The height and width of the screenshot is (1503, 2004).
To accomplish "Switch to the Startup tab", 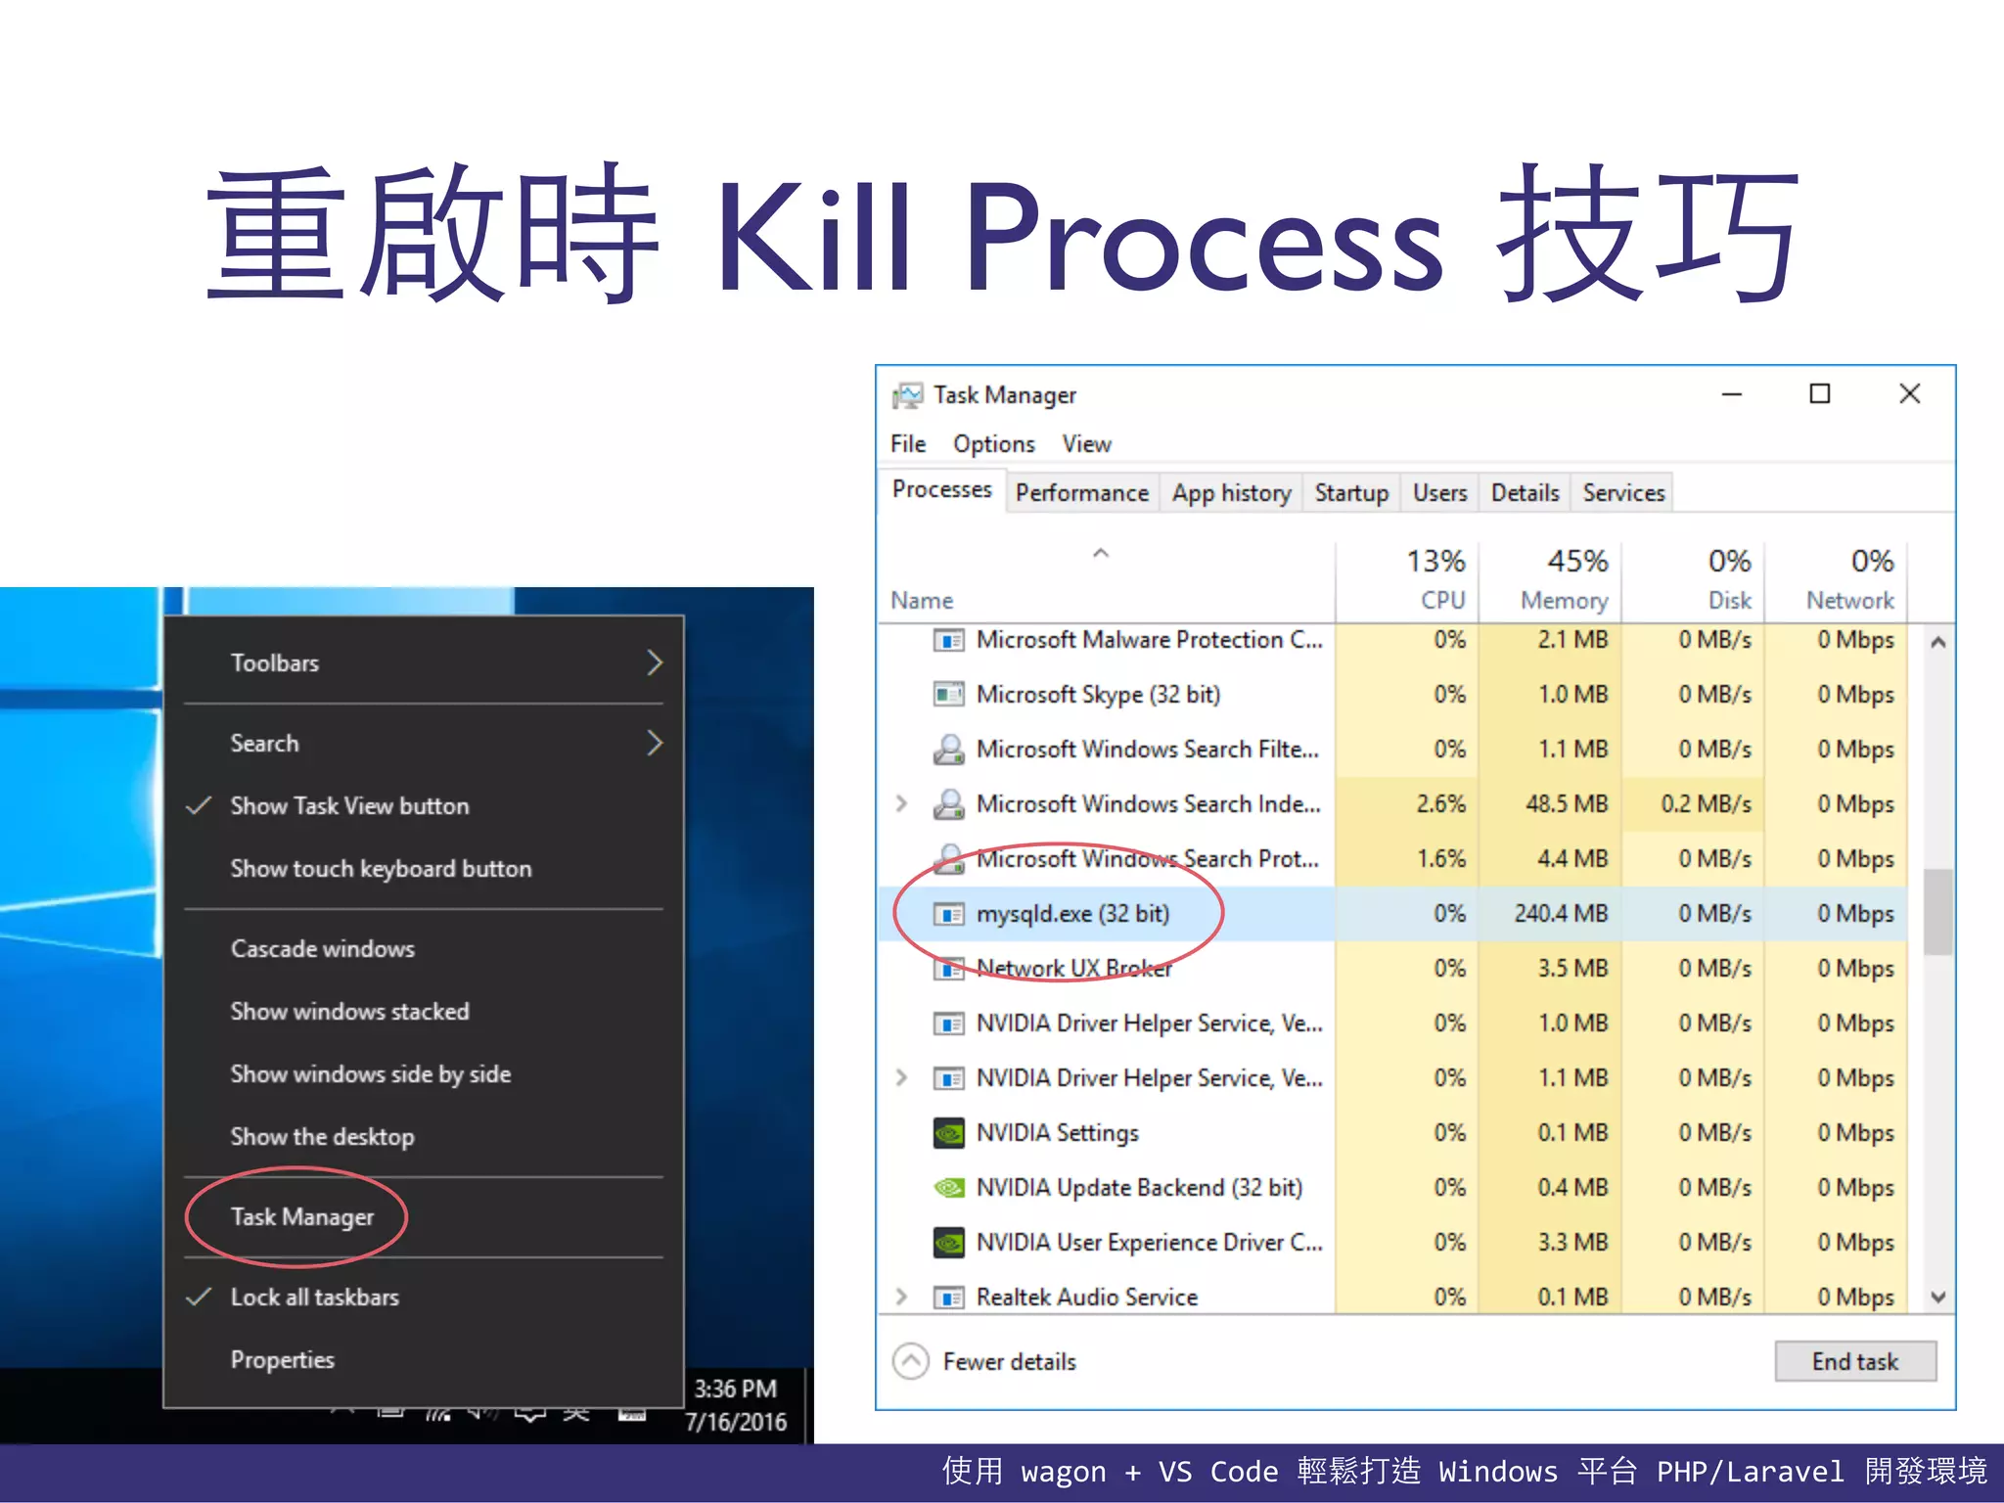I will [x=1351, y=493].
